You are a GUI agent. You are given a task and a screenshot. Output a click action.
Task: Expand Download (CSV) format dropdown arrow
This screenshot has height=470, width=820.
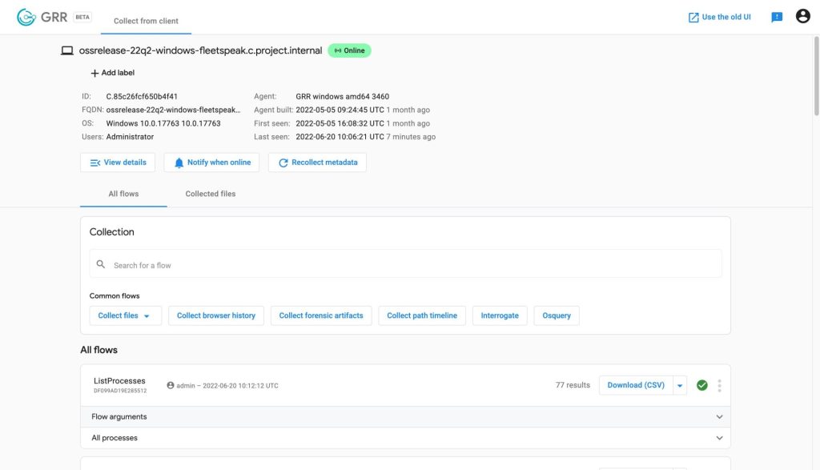(x=680, y=385)
